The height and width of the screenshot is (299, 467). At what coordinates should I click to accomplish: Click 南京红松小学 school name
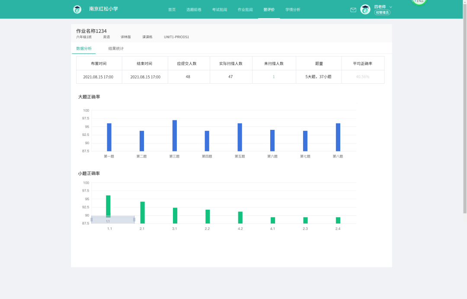tap(103, 9)
